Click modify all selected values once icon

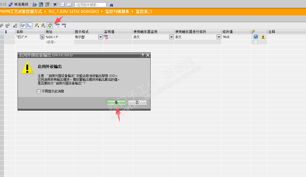(37, 25)
